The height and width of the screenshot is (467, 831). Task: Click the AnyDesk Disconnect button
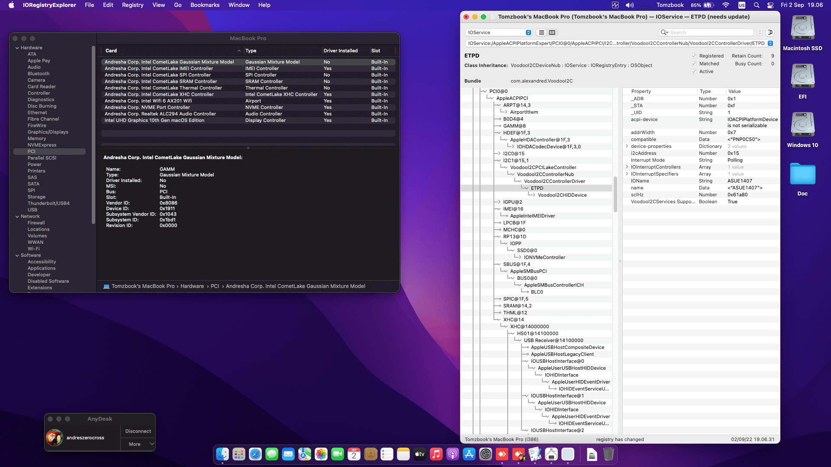138,431
